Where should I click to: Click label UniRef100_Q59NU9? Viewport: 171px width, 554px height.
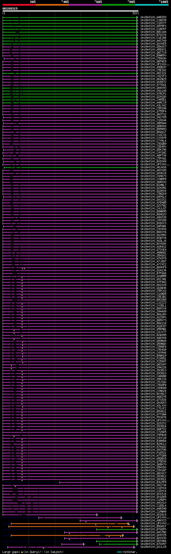click(153, 341)
